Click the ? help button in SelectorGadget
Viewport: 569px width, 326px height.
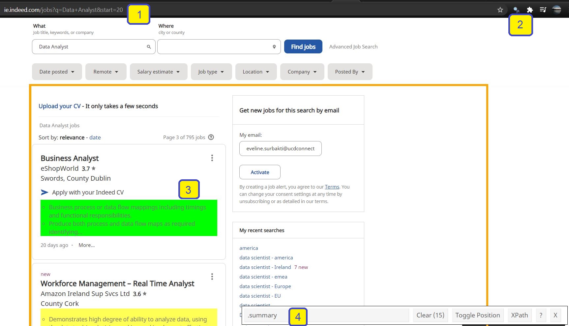tap(541, 315)
